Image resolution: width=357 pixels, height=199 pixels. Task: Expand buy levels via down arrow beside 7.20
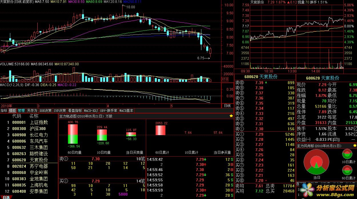click(266, 180)
